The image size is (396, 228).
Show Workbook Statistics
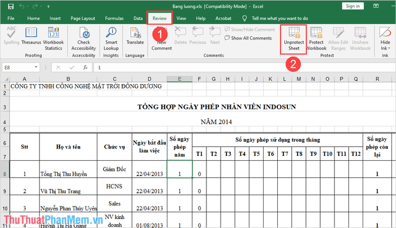[53, 38]
